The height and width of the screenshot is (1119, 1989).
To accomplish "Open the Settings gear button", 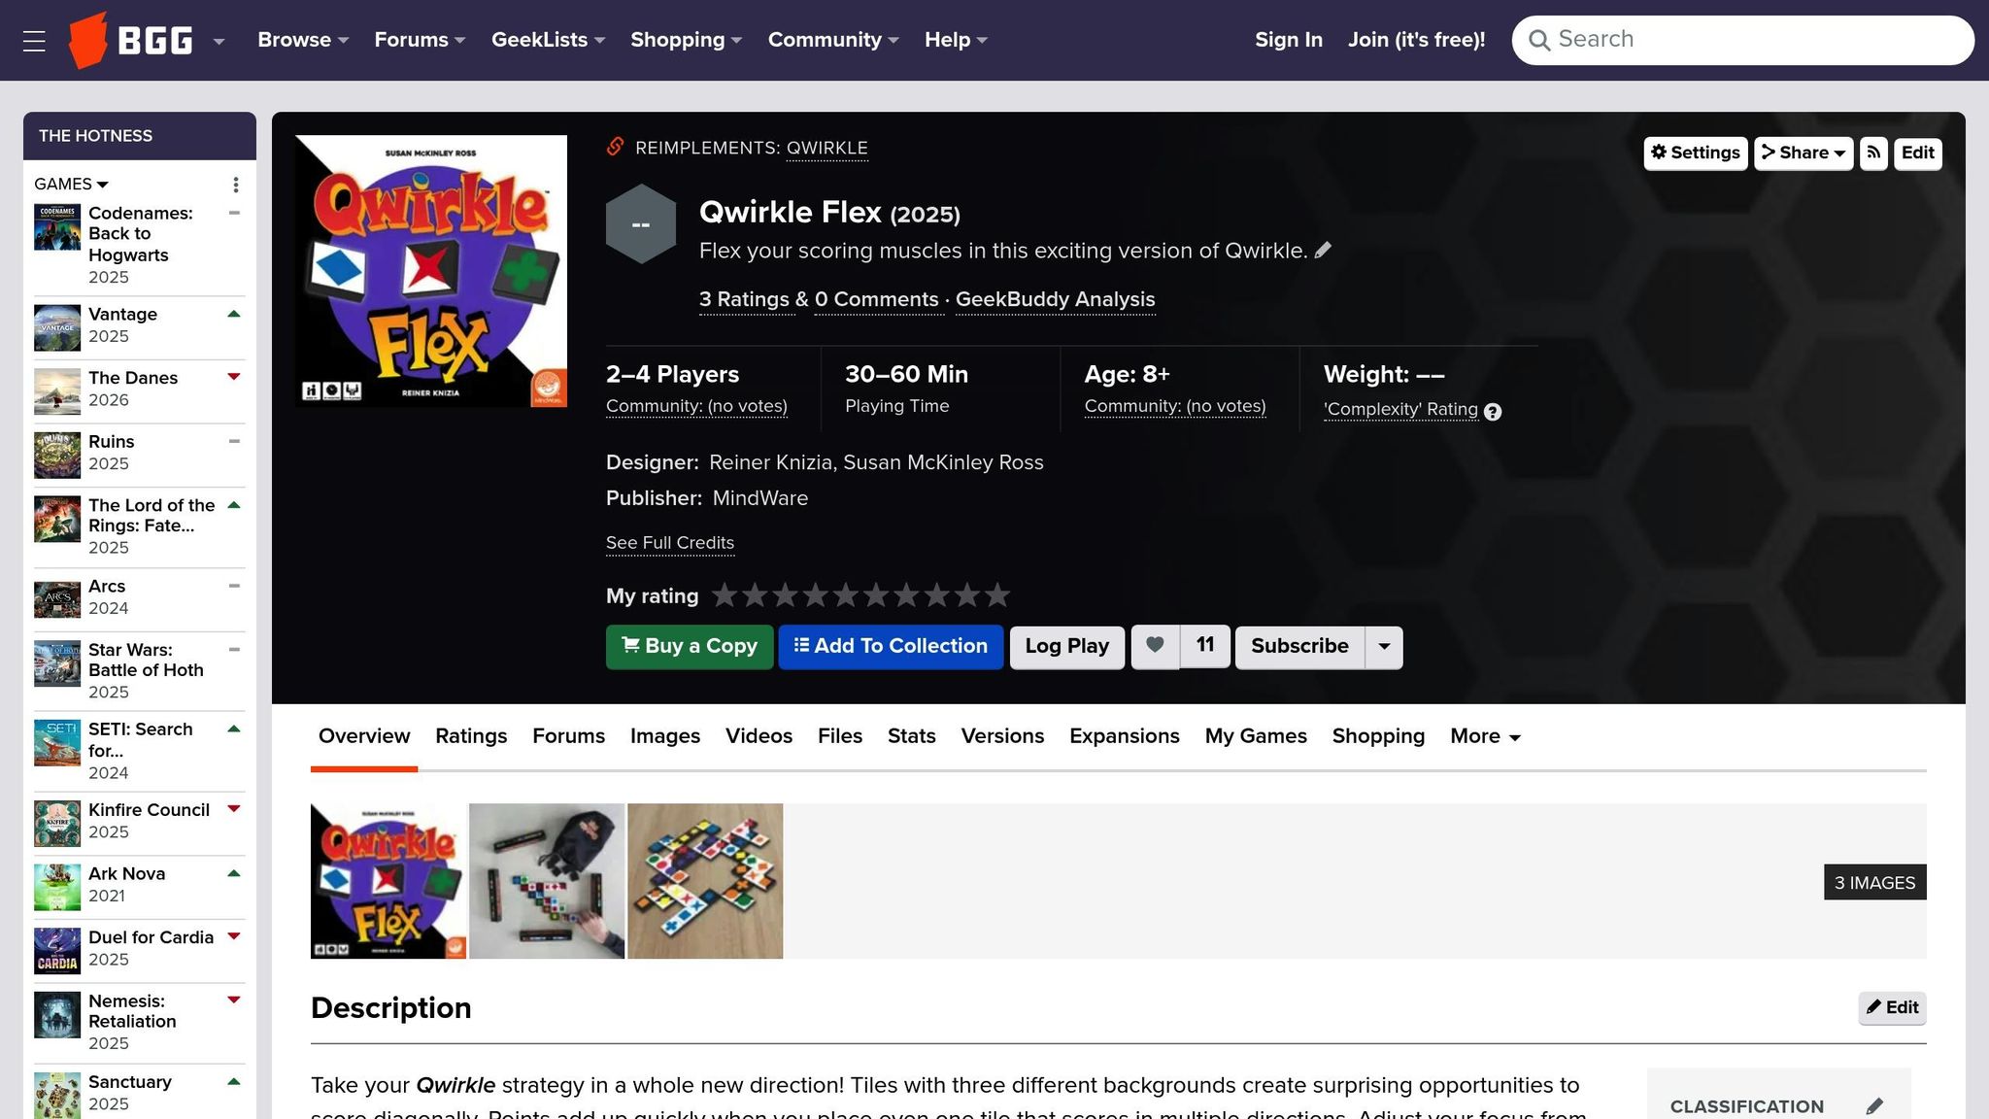I will 1696,153.
